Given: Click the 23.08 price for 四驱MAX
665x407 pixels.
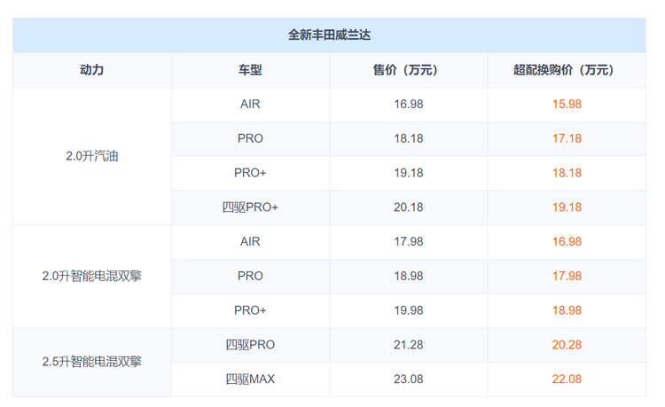Looking at the screenshot, I should pos(408,380).
